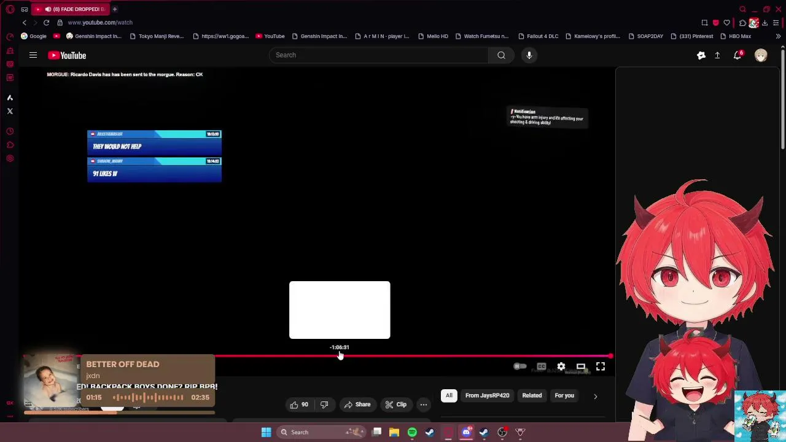Open the player settings gear
The width and height of the screenshot is (786, 442).
point(561,366)
